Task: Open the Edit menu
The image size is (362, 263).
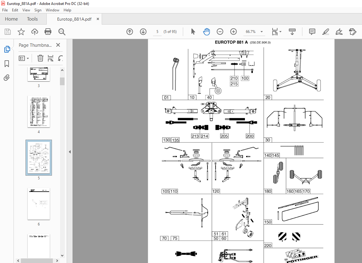Action: (15, 10)
